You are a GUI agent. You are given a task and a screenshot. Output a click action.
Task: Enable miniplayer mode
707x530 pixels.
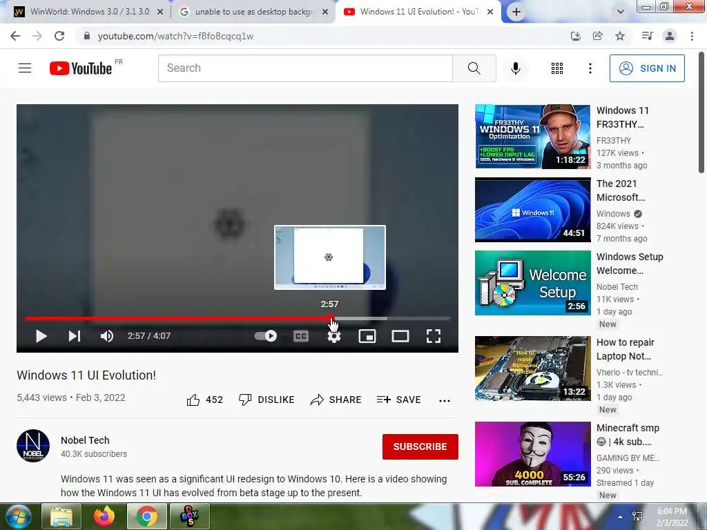[367, 336]
